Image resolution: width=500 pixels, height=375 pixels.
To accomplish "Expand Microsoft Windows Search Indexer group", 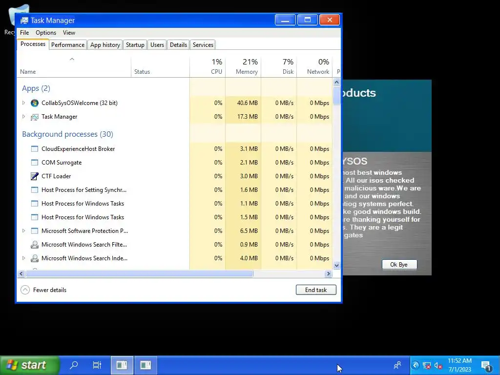I will click(x=23, y=258).
